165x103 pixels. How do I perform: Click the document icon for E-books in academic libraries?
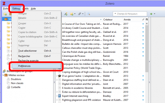[59, 88]
